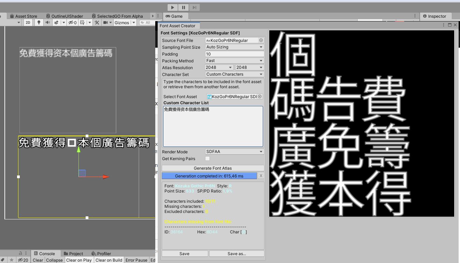Click the camera icon in the Scene toolbar
This screenshot has height=263, width=460.
pos(106,22)
